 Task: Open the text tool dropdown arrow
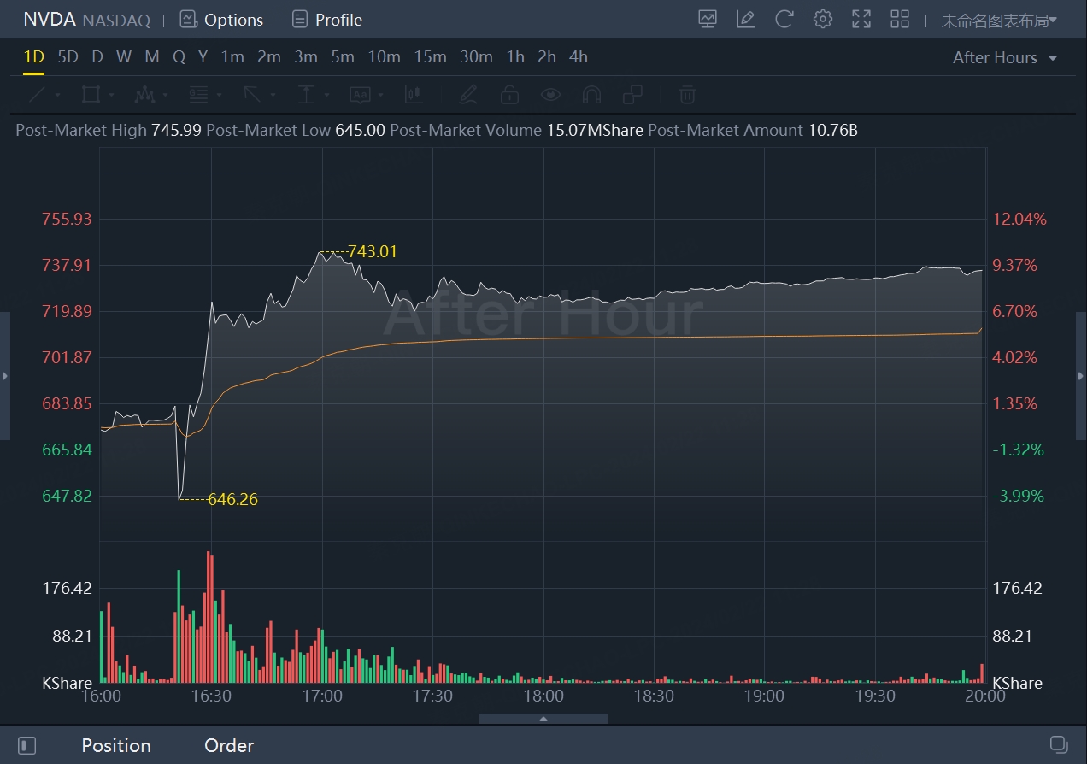tap(380, 95)
